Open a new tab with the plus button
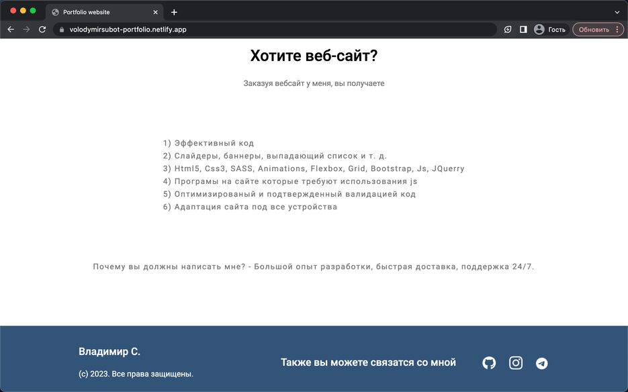 point(173,11)
